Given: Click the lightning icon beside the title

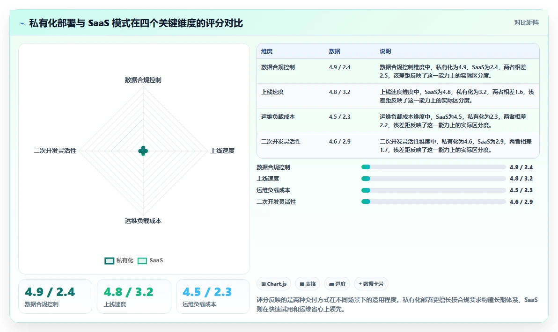Looking at the screenshot, I should (22, 23).
